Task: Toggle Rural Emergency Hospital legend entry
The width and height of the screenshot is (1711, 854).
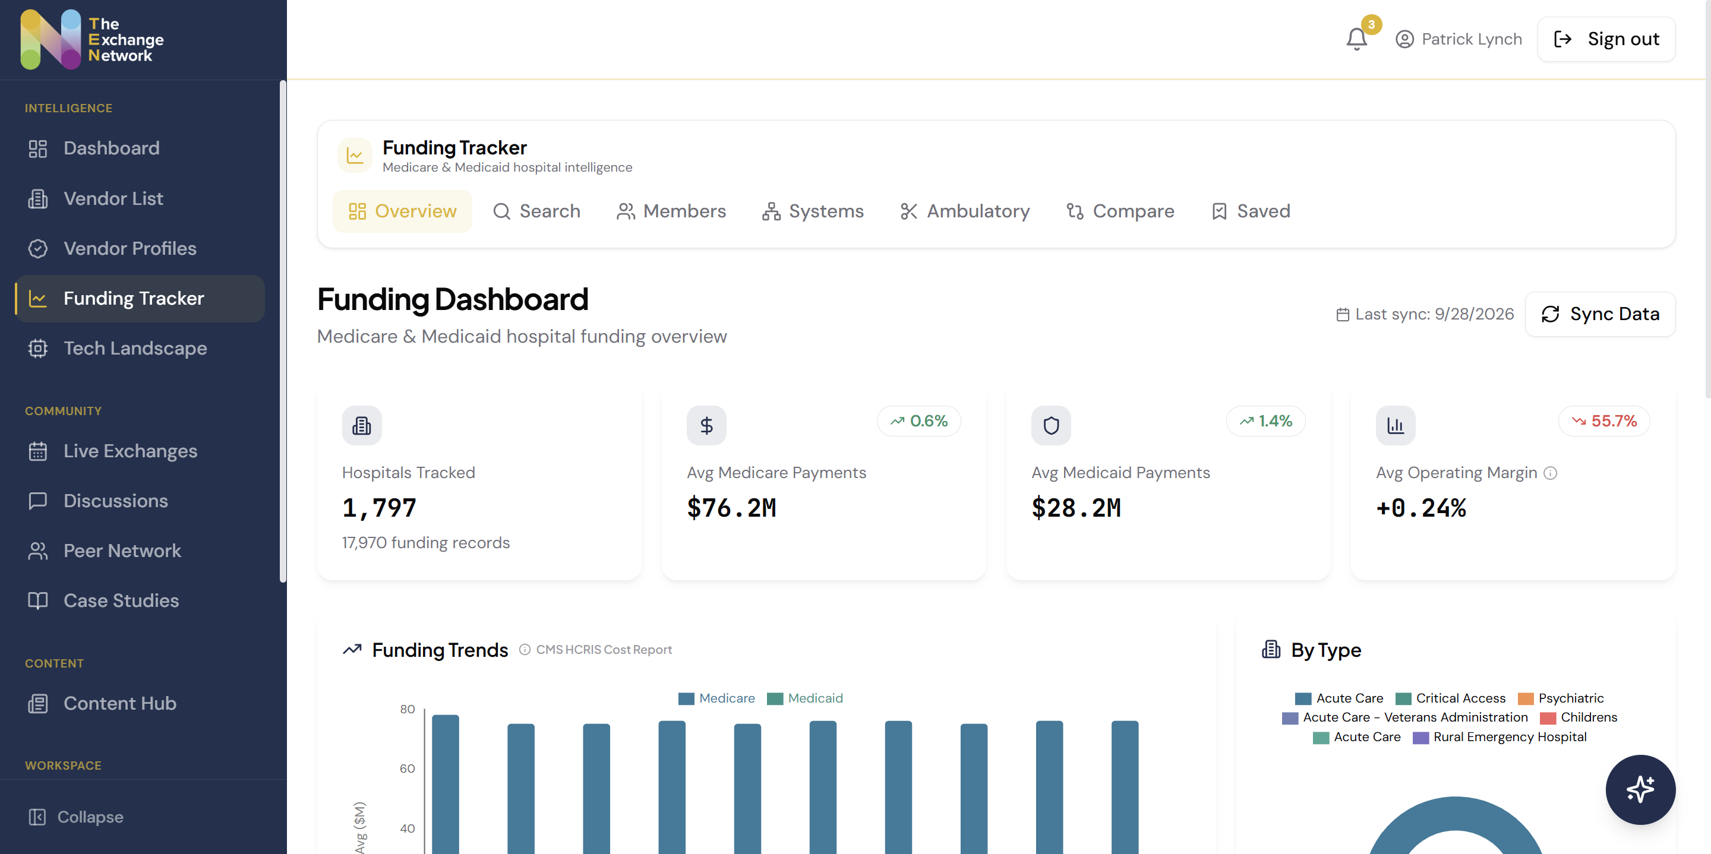Action: (1499, 736)
